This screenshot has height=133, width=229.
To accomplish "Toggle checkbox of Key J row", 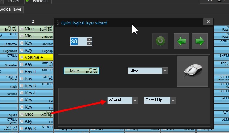I will 22,93.
